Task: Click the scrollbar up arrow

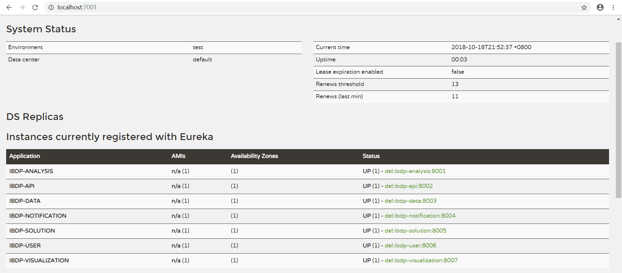Action: (618, 19)
